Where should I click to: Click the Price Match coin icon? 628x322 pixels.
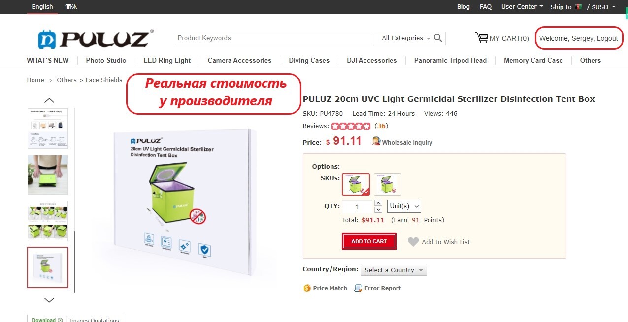click(x=307, y=288)
